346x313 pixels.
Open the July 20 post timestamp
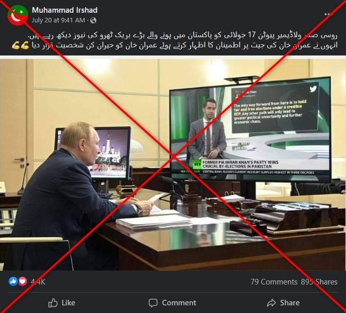[58, 20]
